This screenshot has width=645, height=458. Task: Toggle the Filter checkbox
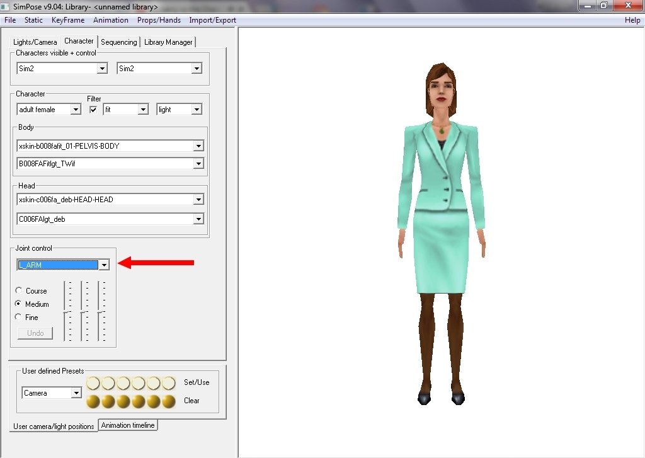[93, 110]
